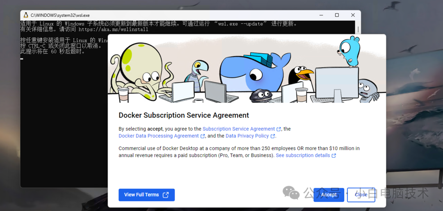This screenshot has width=443, height=211.
Task: Maximize the wsl.exe window
Action: (337, 15)
